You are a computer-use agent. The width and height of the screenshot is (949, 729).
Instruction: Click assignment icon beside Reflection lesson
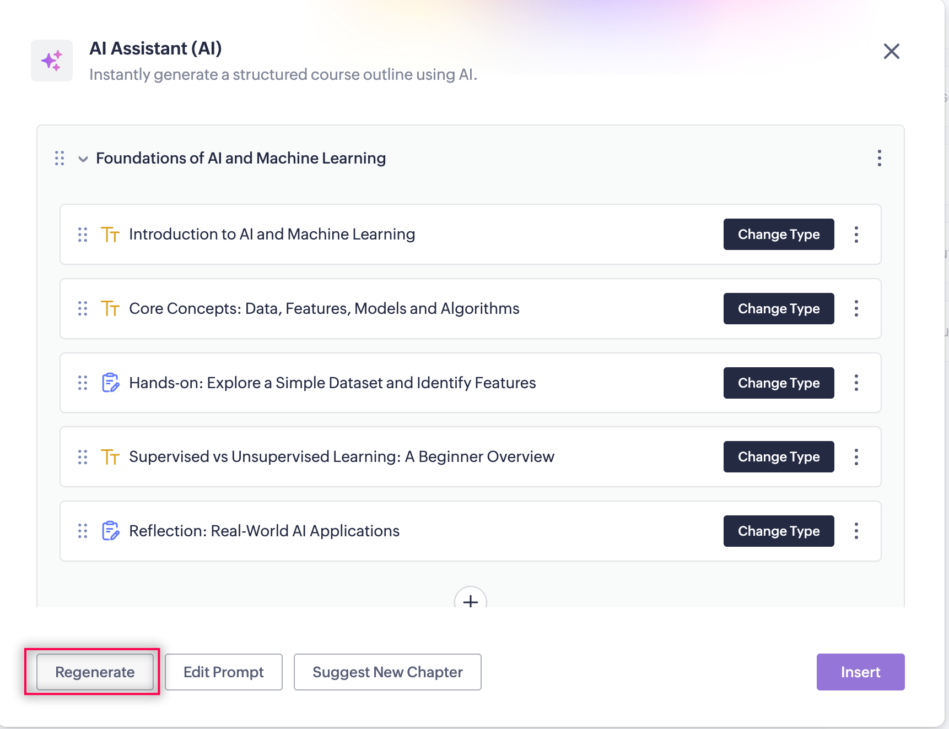pyautogui.click(x=111, y=531)
